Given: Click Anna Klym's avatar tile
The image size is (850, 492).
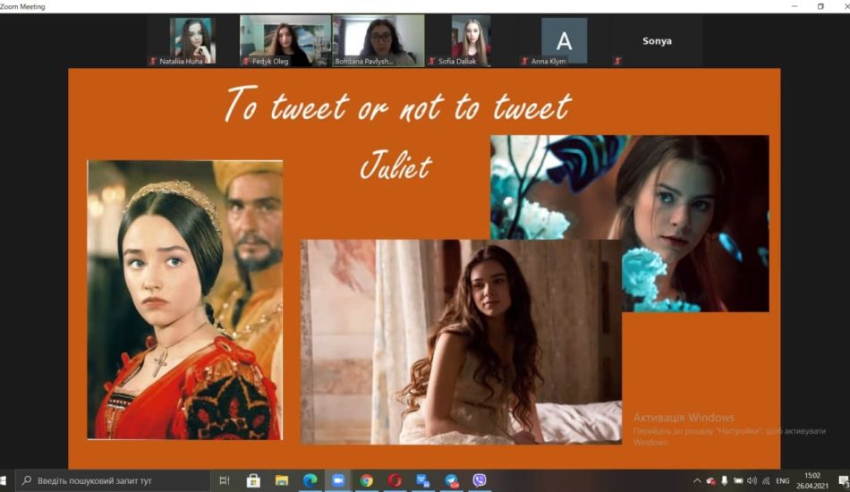Looking at the screenshot, I should 565,40.
